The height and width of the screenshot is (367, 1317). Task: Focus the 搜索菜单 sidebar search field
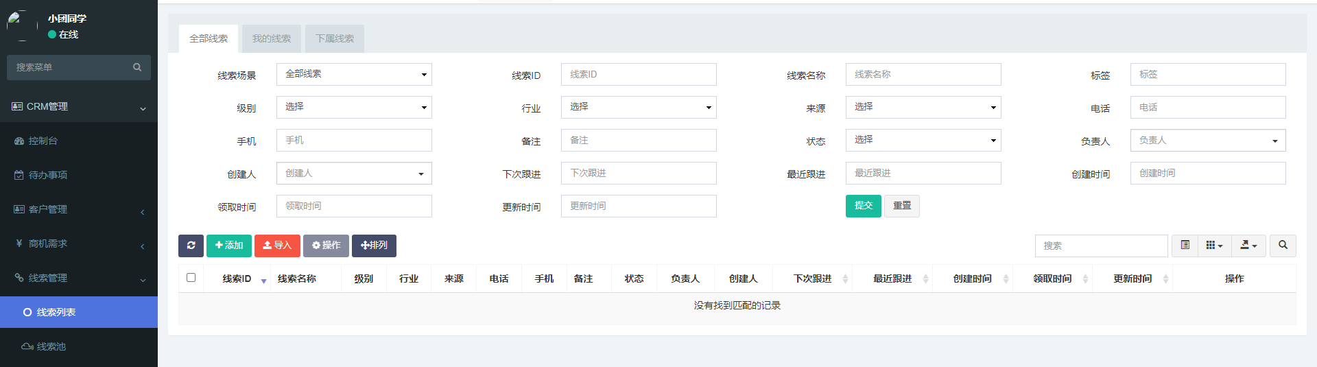click(x=67, y=67)
